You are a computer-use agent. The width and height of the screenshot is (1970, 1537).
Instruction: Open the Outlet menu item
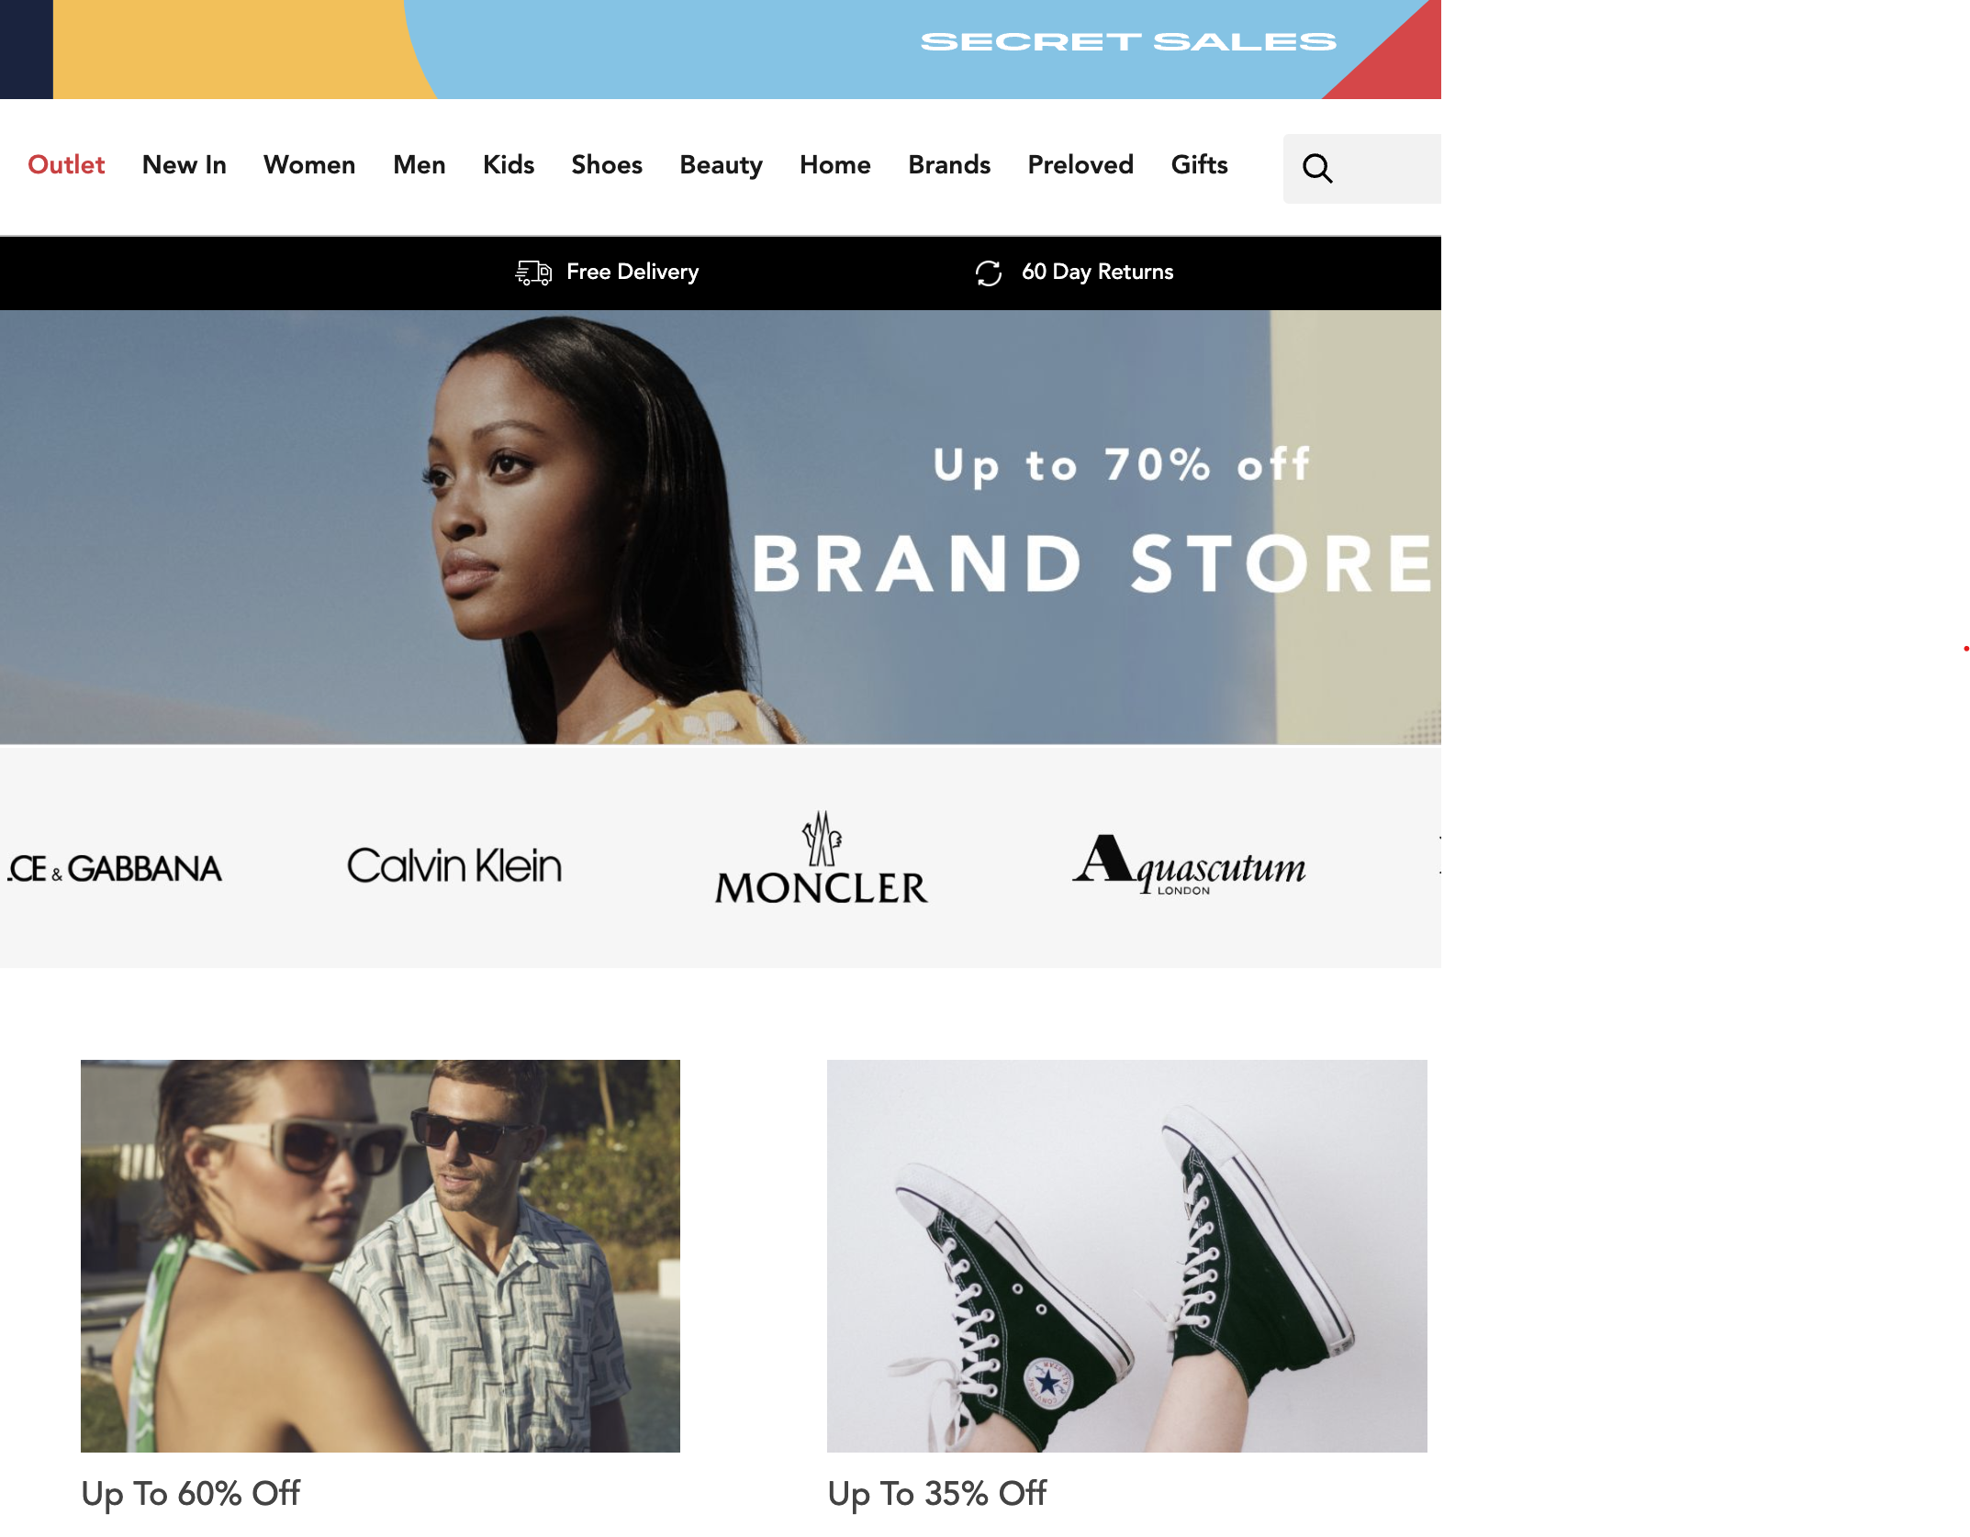(66, 165)
